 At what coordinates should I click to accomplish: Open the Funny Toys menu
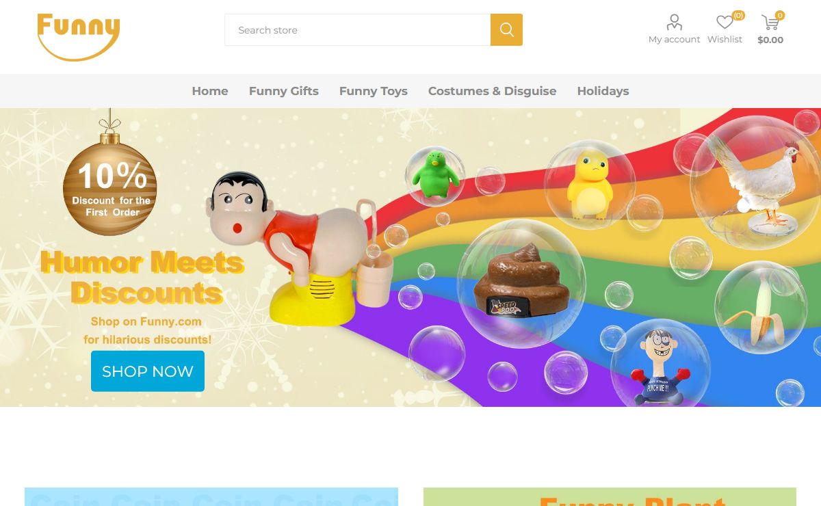[374, 91]
